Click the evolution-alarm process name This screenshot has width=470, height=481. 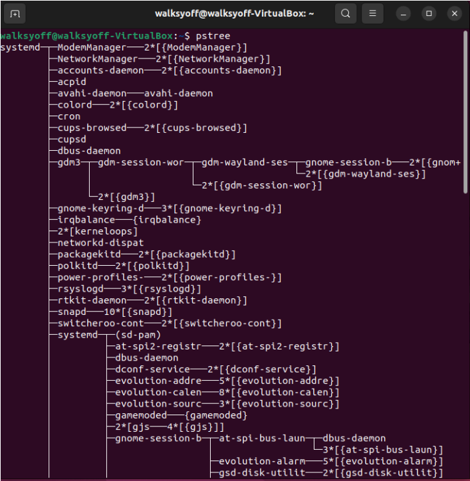pos(262,462)
